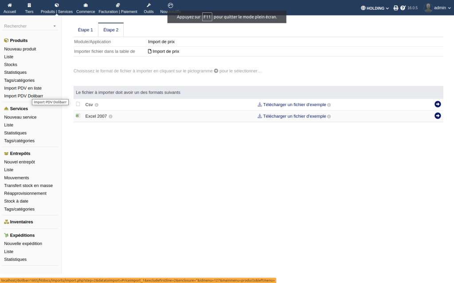
Task: Switch to the Étape 1 tab
Action: coord(85,30)
